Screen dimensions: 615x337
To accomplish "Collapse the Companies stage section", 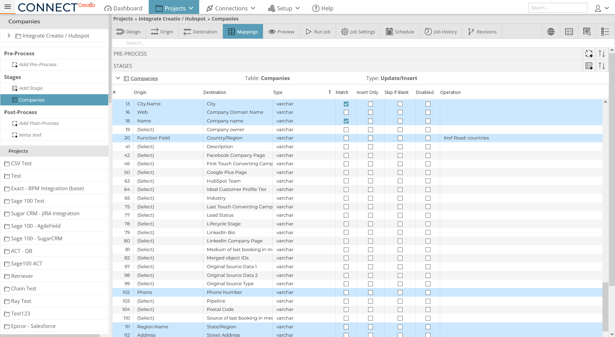I will (x=118, y=78).
